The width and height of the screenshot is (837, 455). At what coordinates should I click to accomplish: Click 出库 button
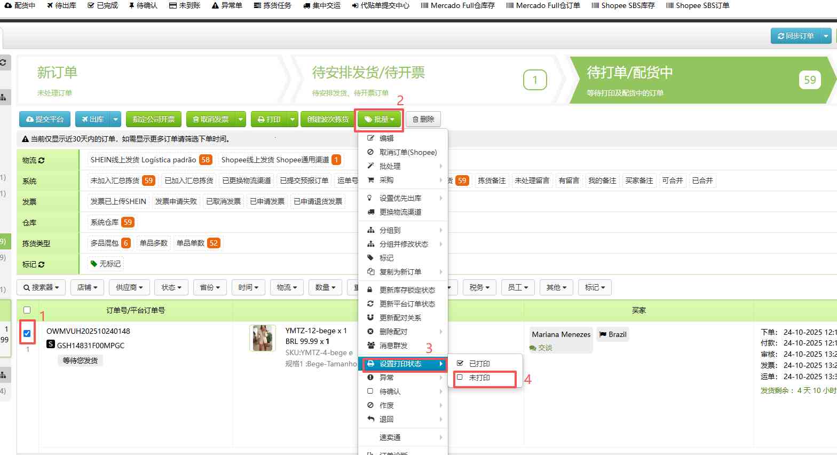click(x=92, y=119)
